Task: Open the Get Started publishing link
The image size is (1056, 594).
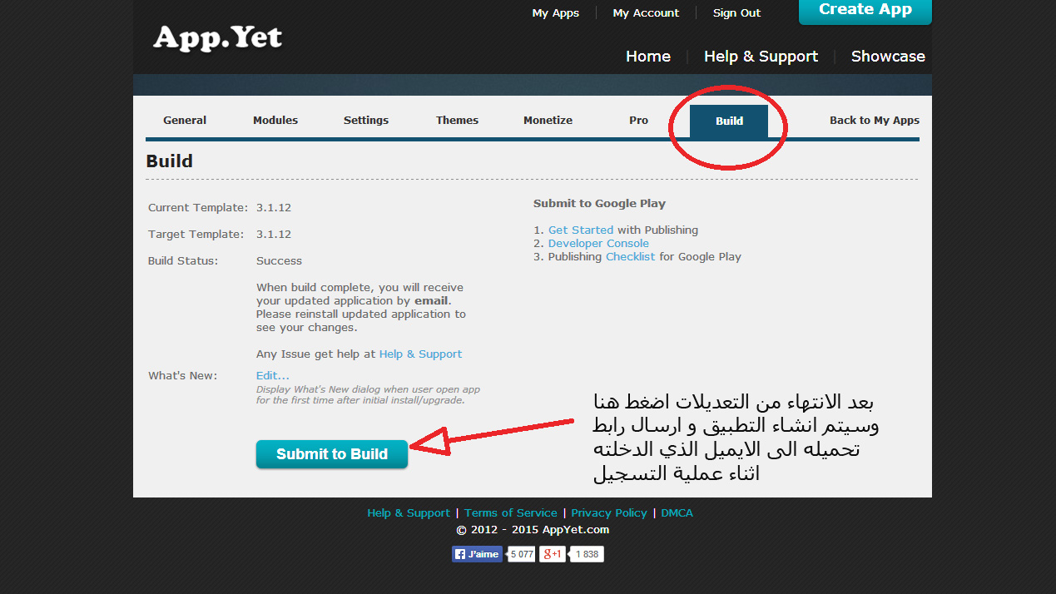Action: pyautogui.click(x=581, y=230)
